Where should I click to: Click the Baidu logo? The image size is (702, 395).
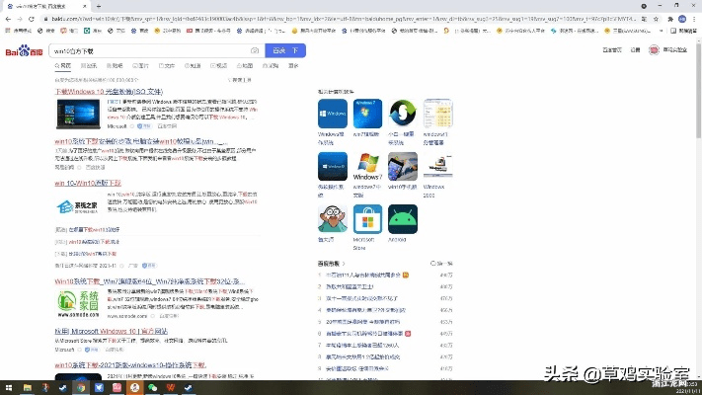coord(24,51)
